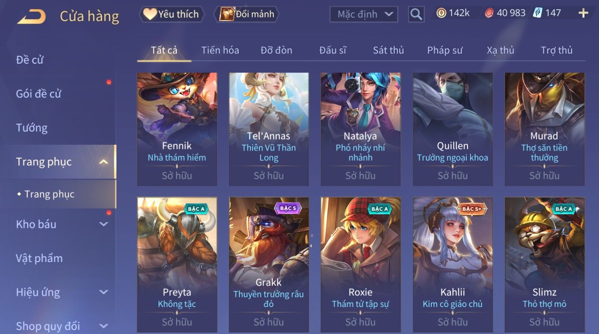Select the Fennik Nhà thám hiểm skin card
Image resolution: width=599 pixels, height=334 pixels.
pos(177,129)
